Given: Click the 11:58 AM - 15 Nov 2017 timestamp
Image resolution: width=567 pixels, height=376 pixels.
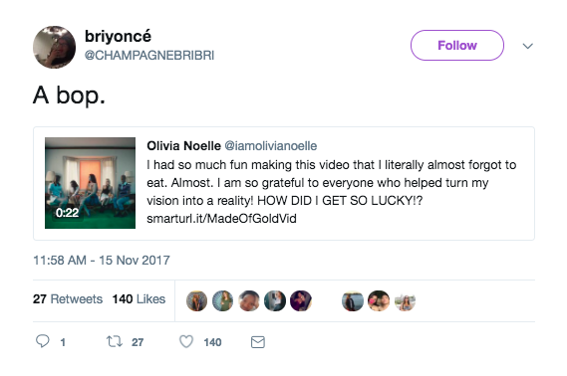Looking at the screenshot, I should 102,261.
